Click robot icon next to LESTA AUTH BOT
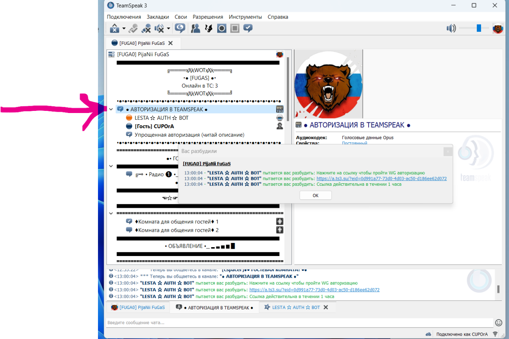The height and width of the screenshot is (339, 509). [x=280, y=118]
